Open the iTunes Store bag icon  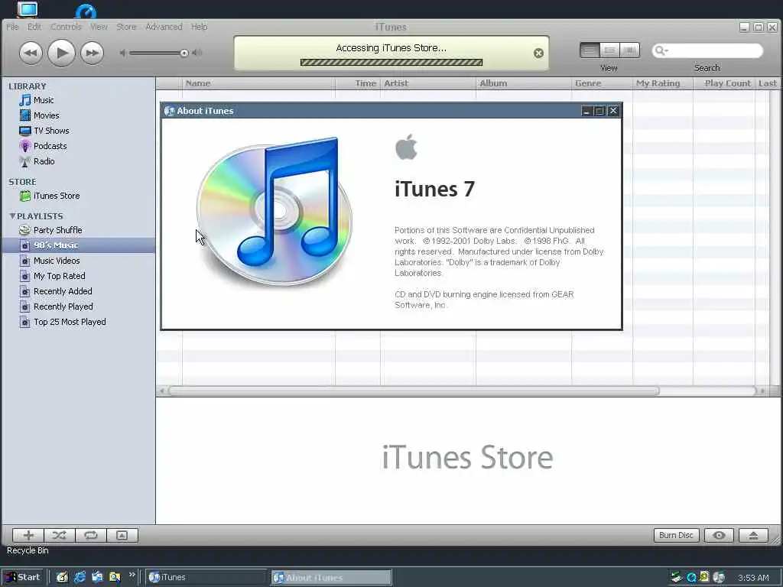point(25,196)
